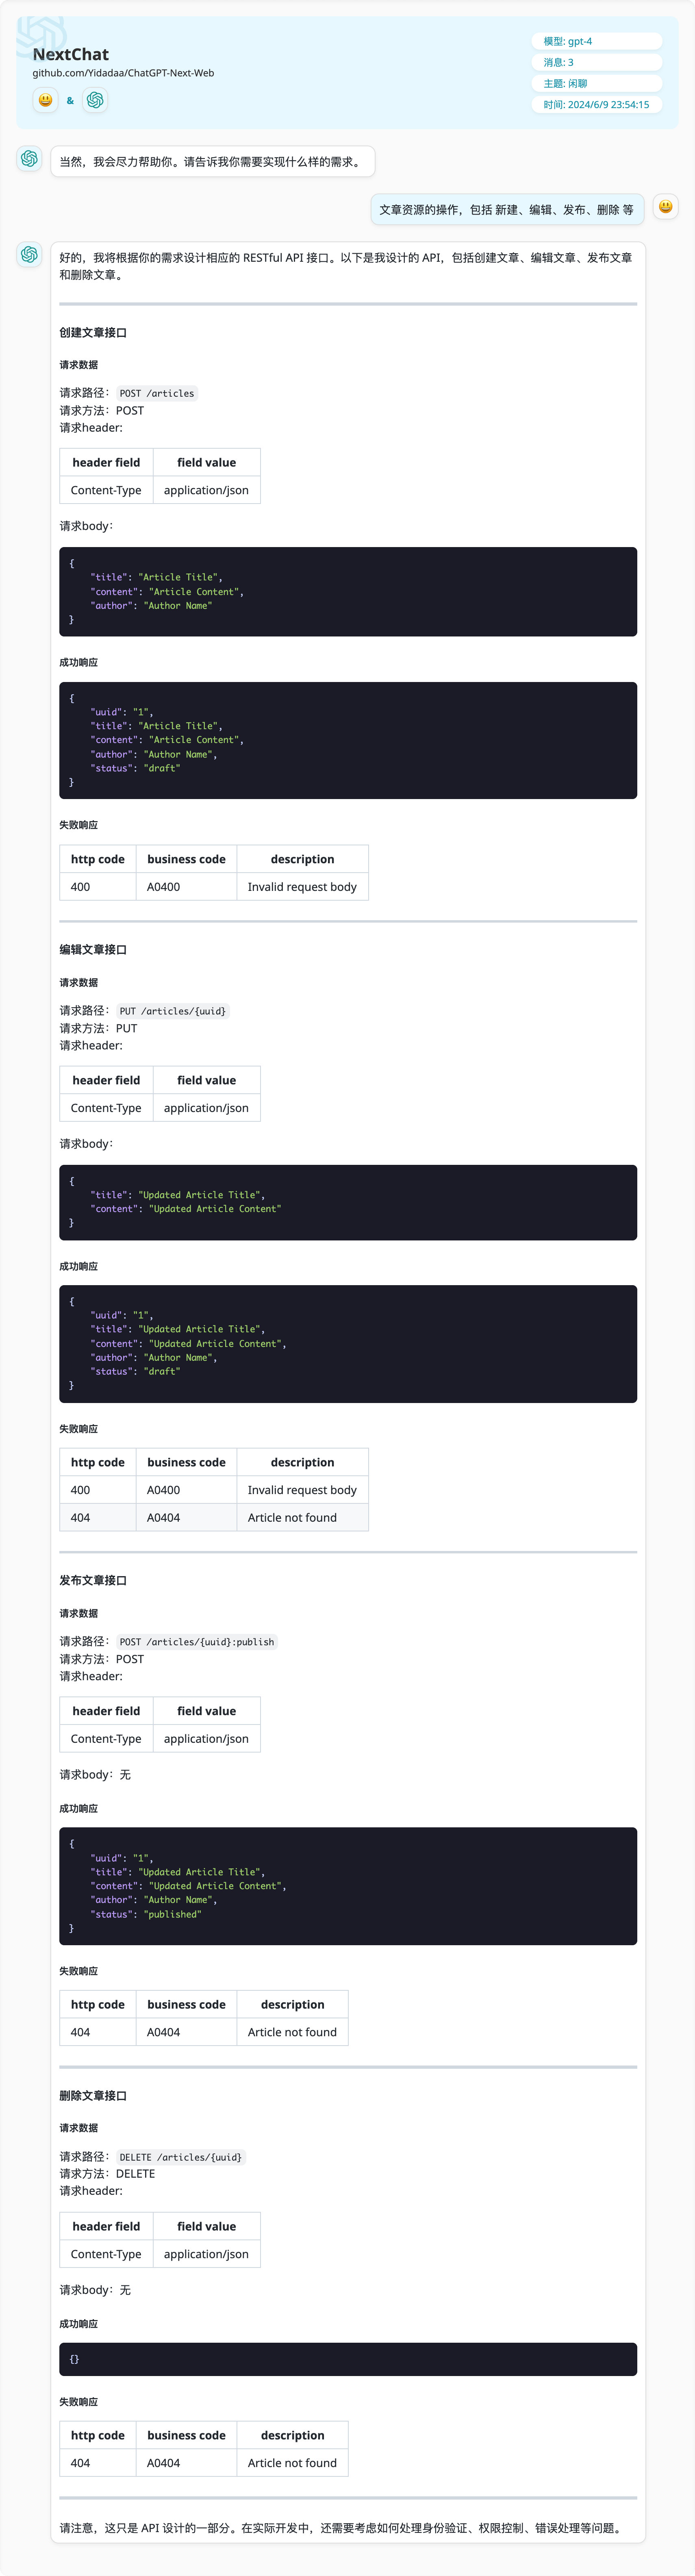695x2576 pixels.
Task: Click the "description" column header in create-article failure table
Action: coord(302,859)
